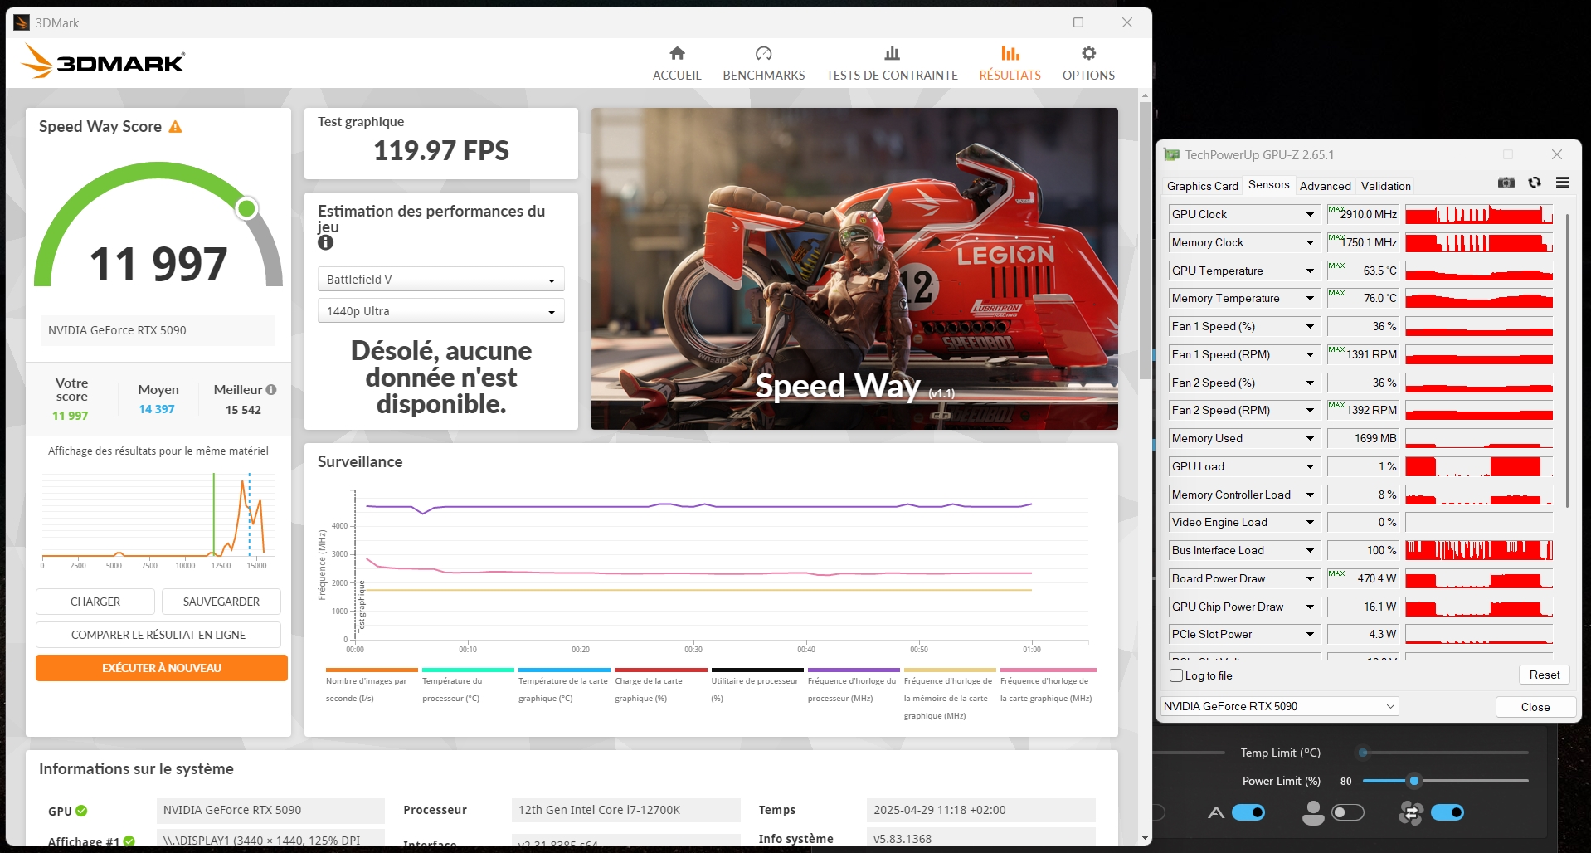Screen dimensions: 1591x853
Task: Click the info icon next to Meilleur
Action: pyautogui.click(x=271, y=389)
